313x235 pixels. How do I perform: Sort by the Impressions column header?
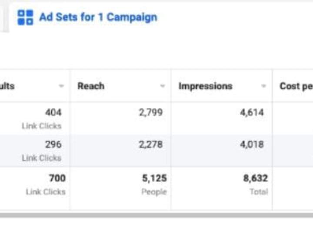pos(205,86)
